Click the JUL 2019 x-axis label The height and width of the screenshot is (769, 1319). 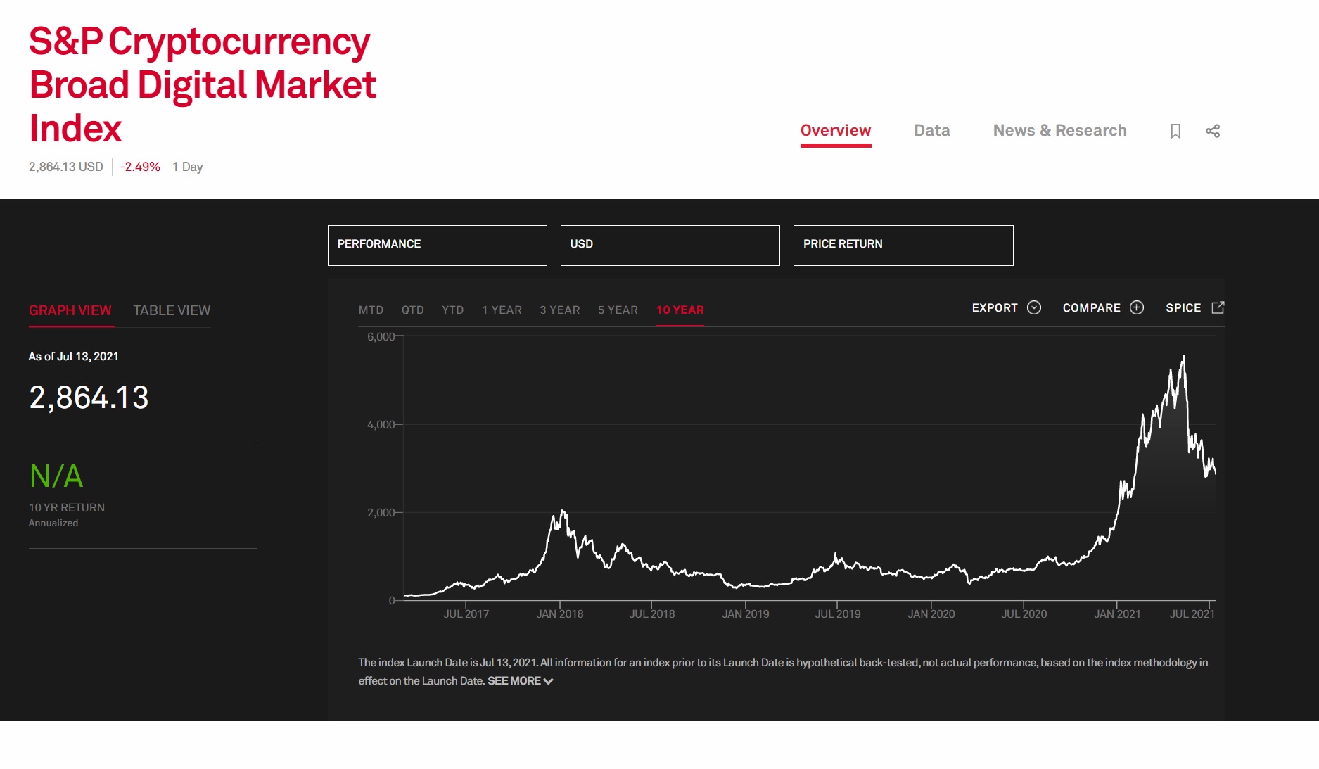838,614
